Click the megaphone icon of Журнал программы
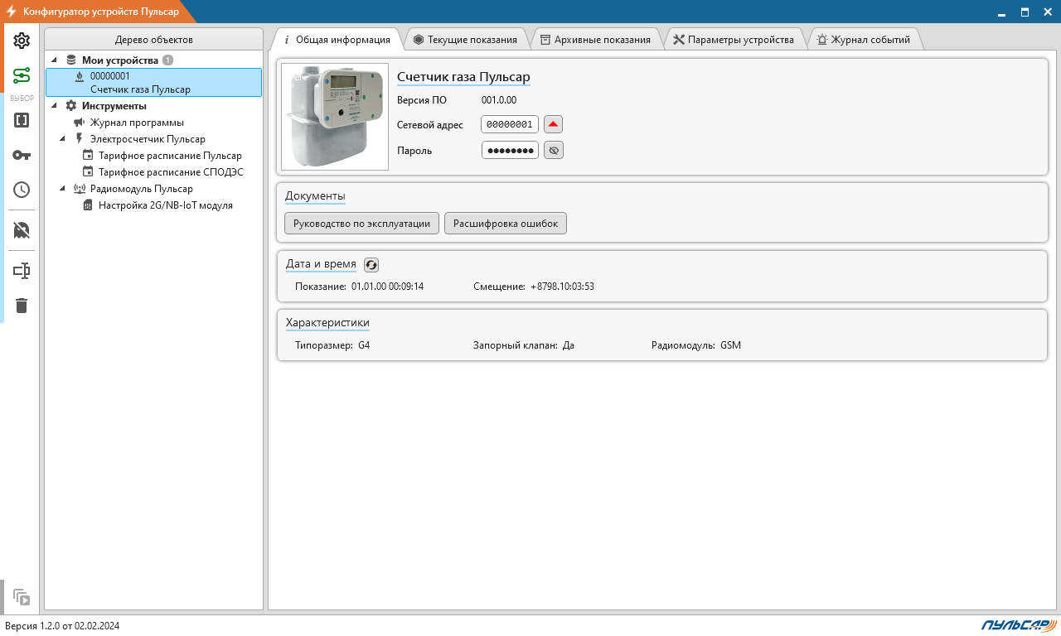Viewport: 1061px width, 636px height. point(80,123)
